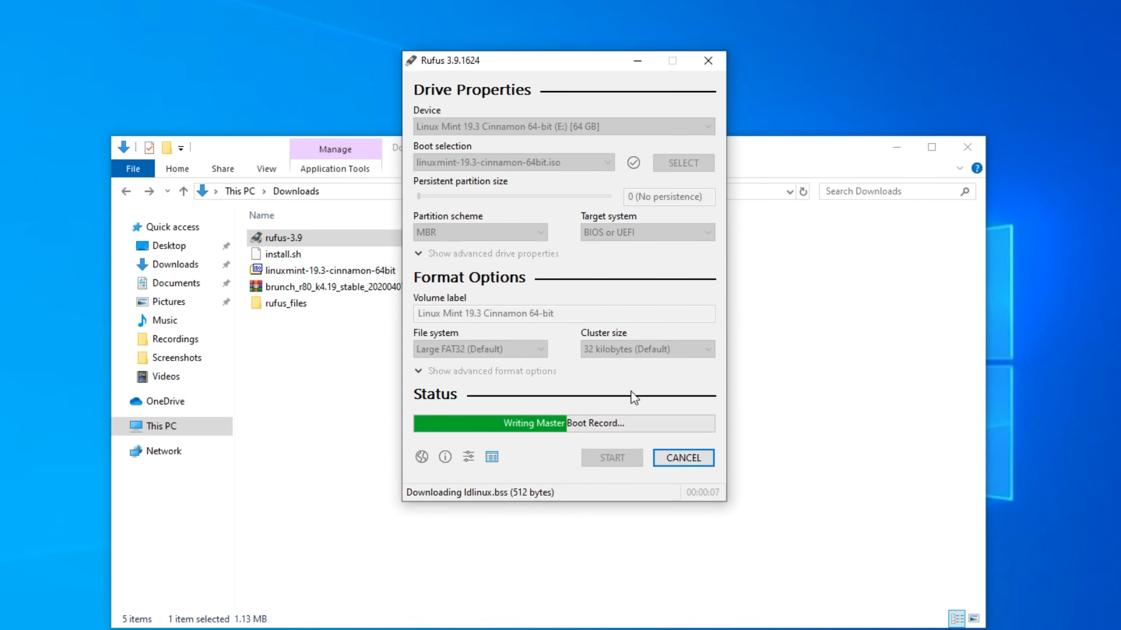Click the CANCEL button in Rufus

683,458
